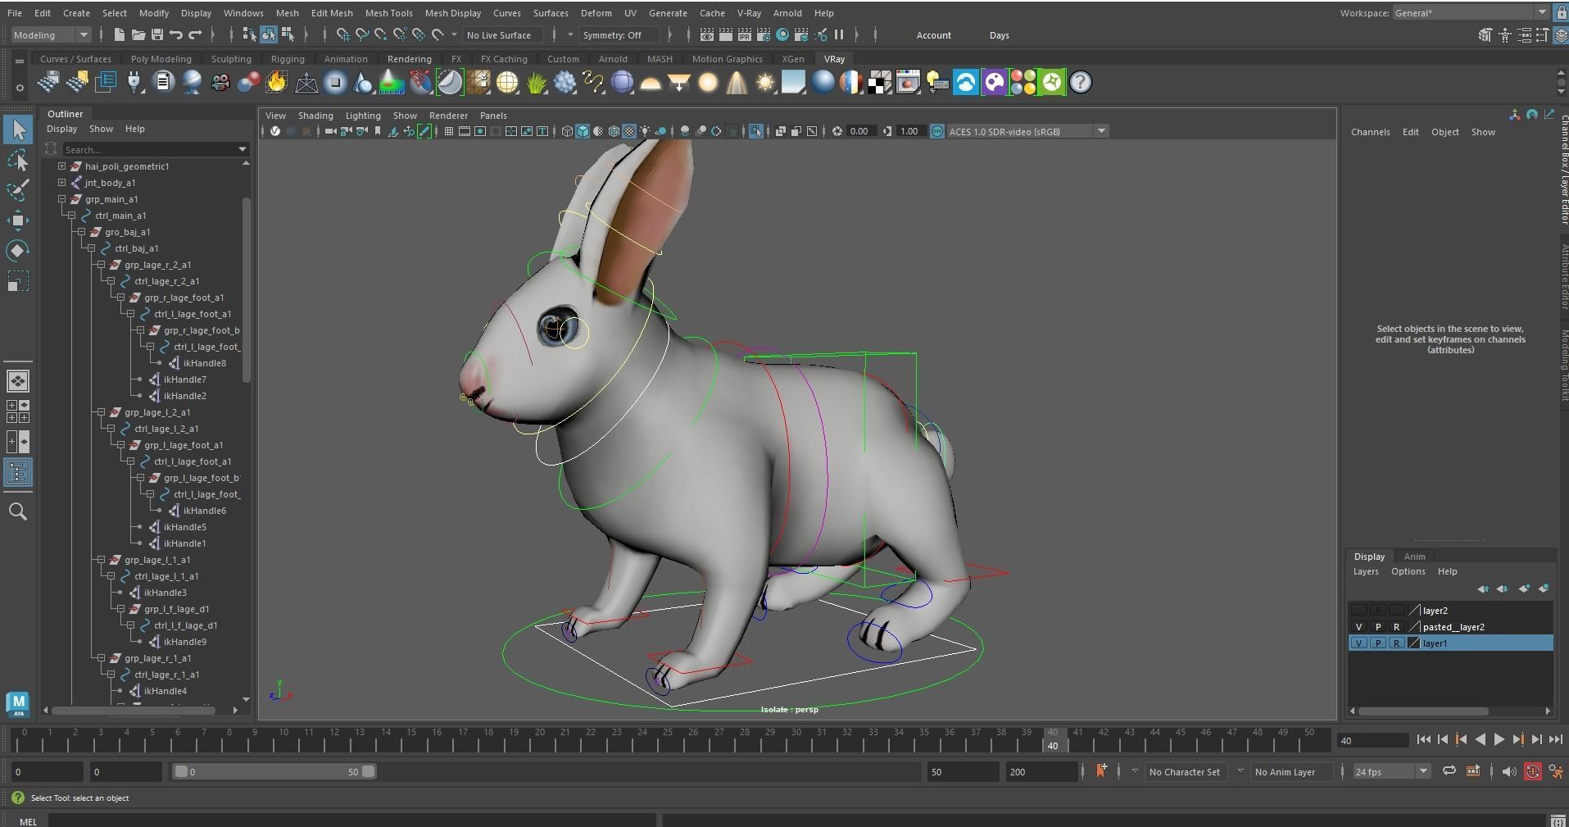1569x827 pixels.
Task: Click the VRay light bulb lister icon
Action: (x=936, y=82)
